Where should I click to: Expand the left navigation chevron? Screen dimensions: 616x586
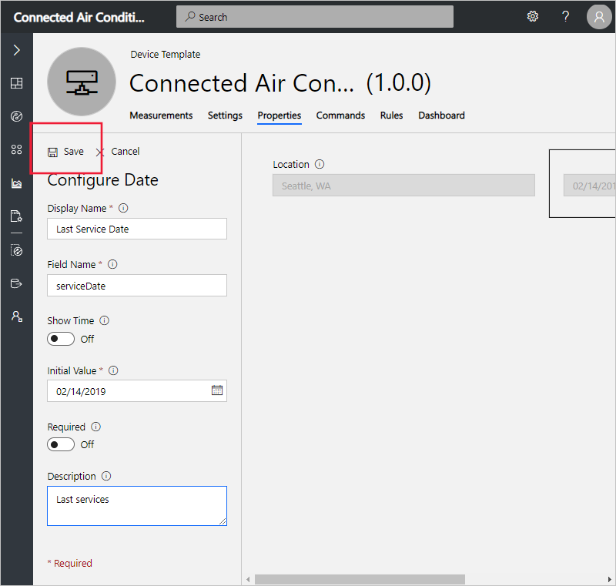tap(16, 50)
